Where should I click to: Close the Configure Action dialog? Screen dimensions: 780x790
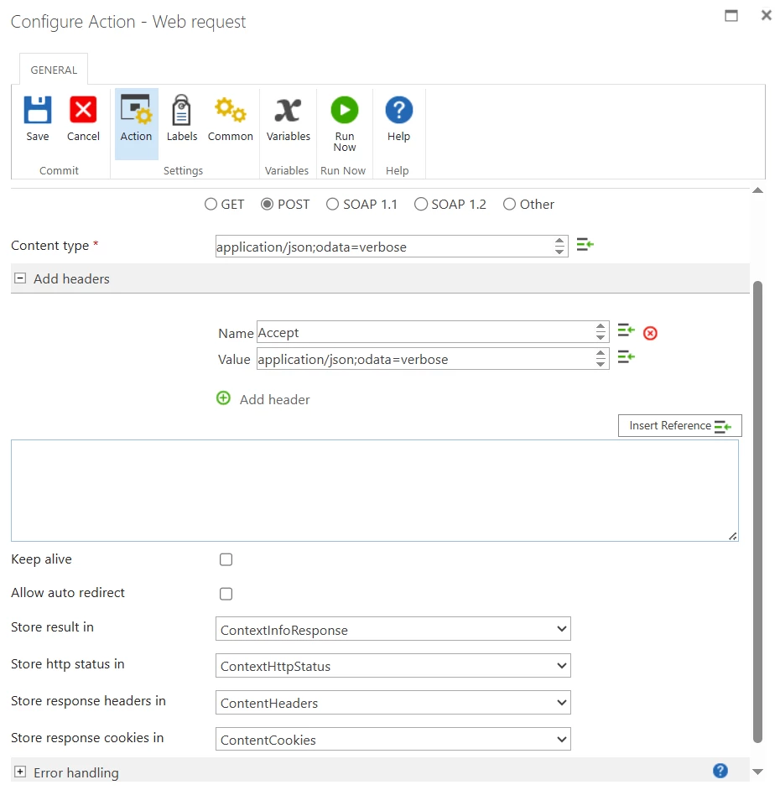click(x=767, y=15)
